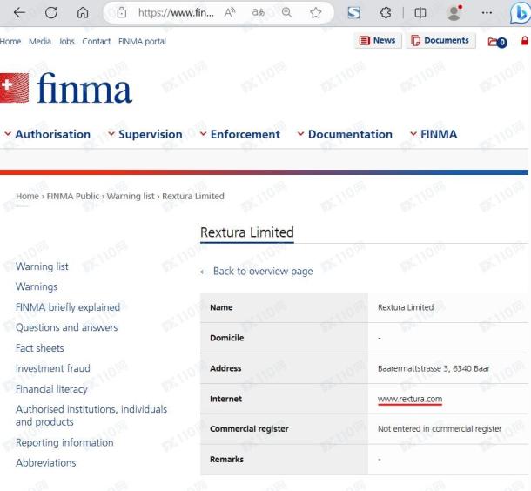Open the folder basket with 0 badge

click(x=497, y=42)
